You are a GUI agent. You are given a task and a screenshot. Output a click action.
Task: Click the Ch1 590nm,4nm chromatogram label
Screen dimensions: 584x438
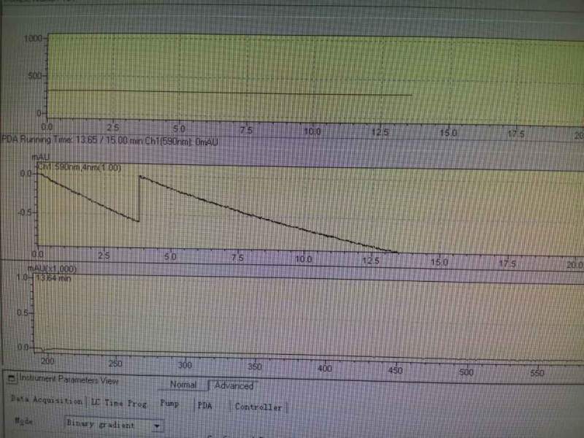tap(80, 167)
